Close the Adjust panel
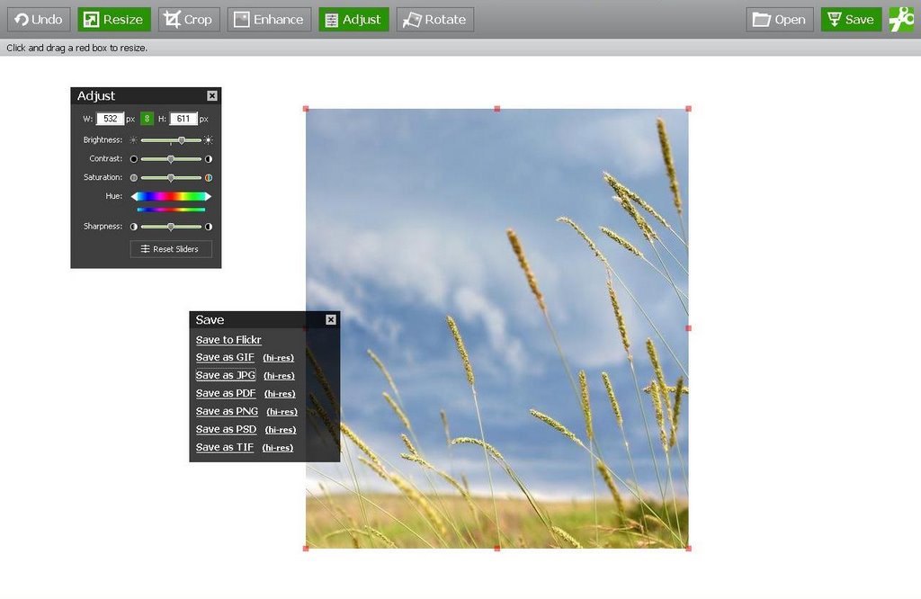 pyautogui.click(x=212, y=95)
